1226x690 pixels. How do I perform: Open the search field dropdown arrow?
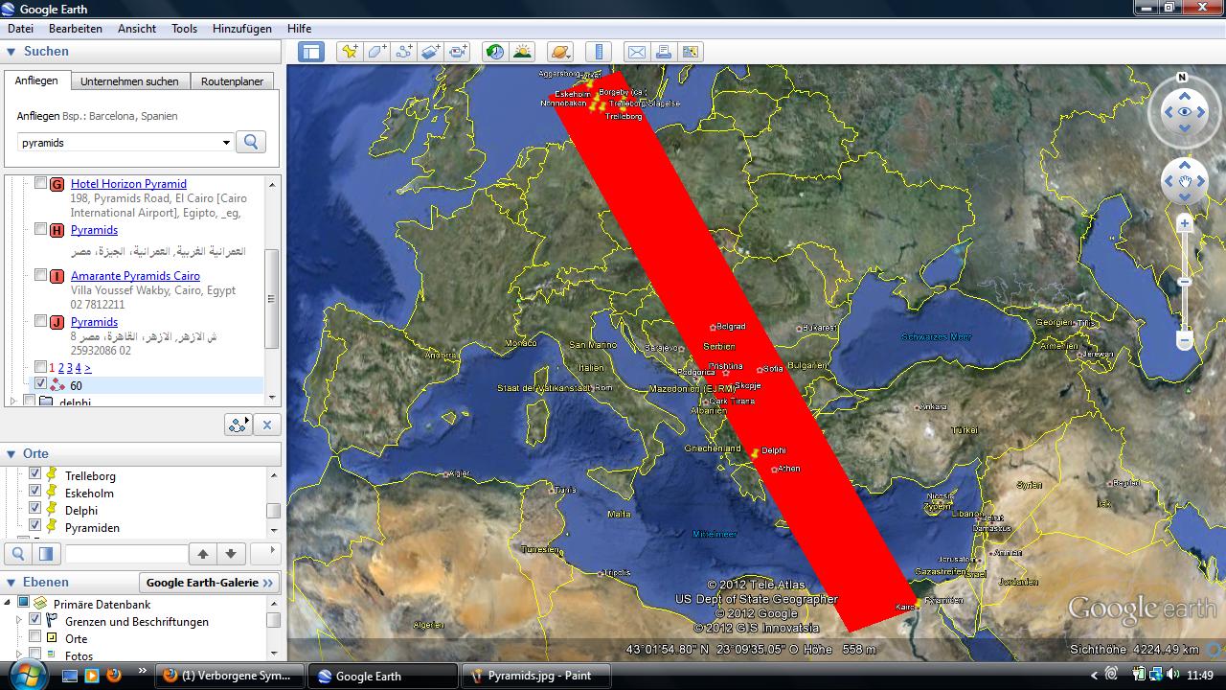226,143
